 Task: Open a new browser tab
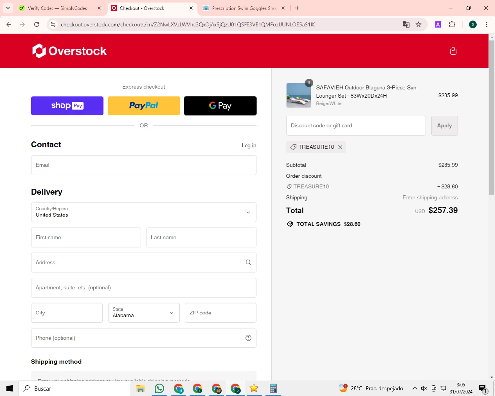pos(297,8)
